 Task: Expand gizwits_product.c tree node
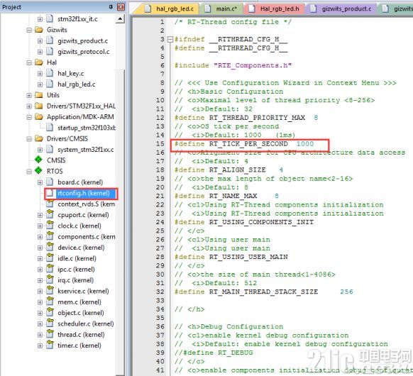pos(40,41)
